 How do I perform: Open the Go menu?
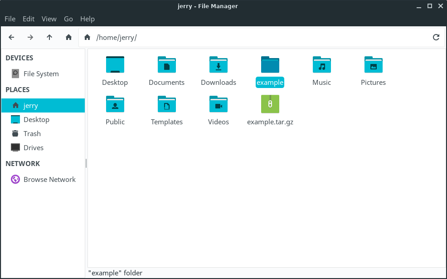68,19
